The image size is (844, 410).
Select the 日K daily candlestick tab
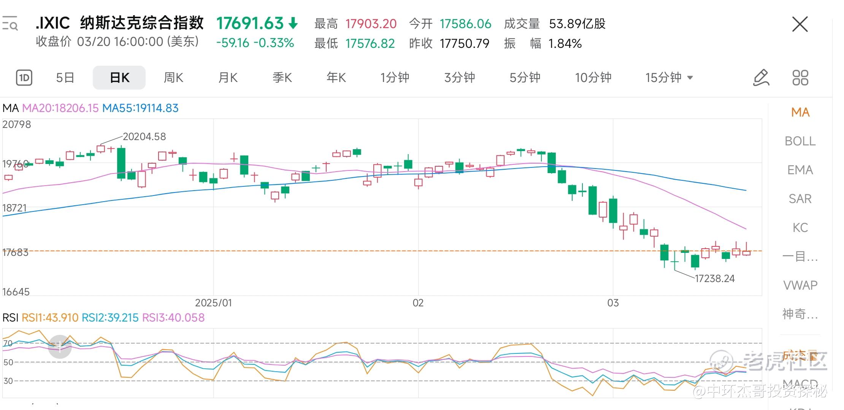[119, 78]
